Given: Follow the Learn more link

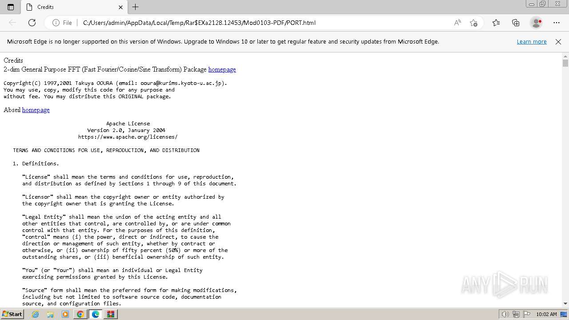Looking at the screenshot, I should (x=532, y=42).
